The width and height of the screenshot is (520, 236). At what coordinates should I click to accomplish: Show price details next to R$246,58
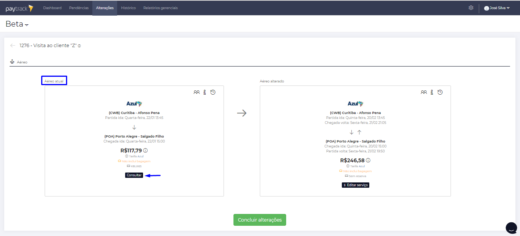point(368,160)
